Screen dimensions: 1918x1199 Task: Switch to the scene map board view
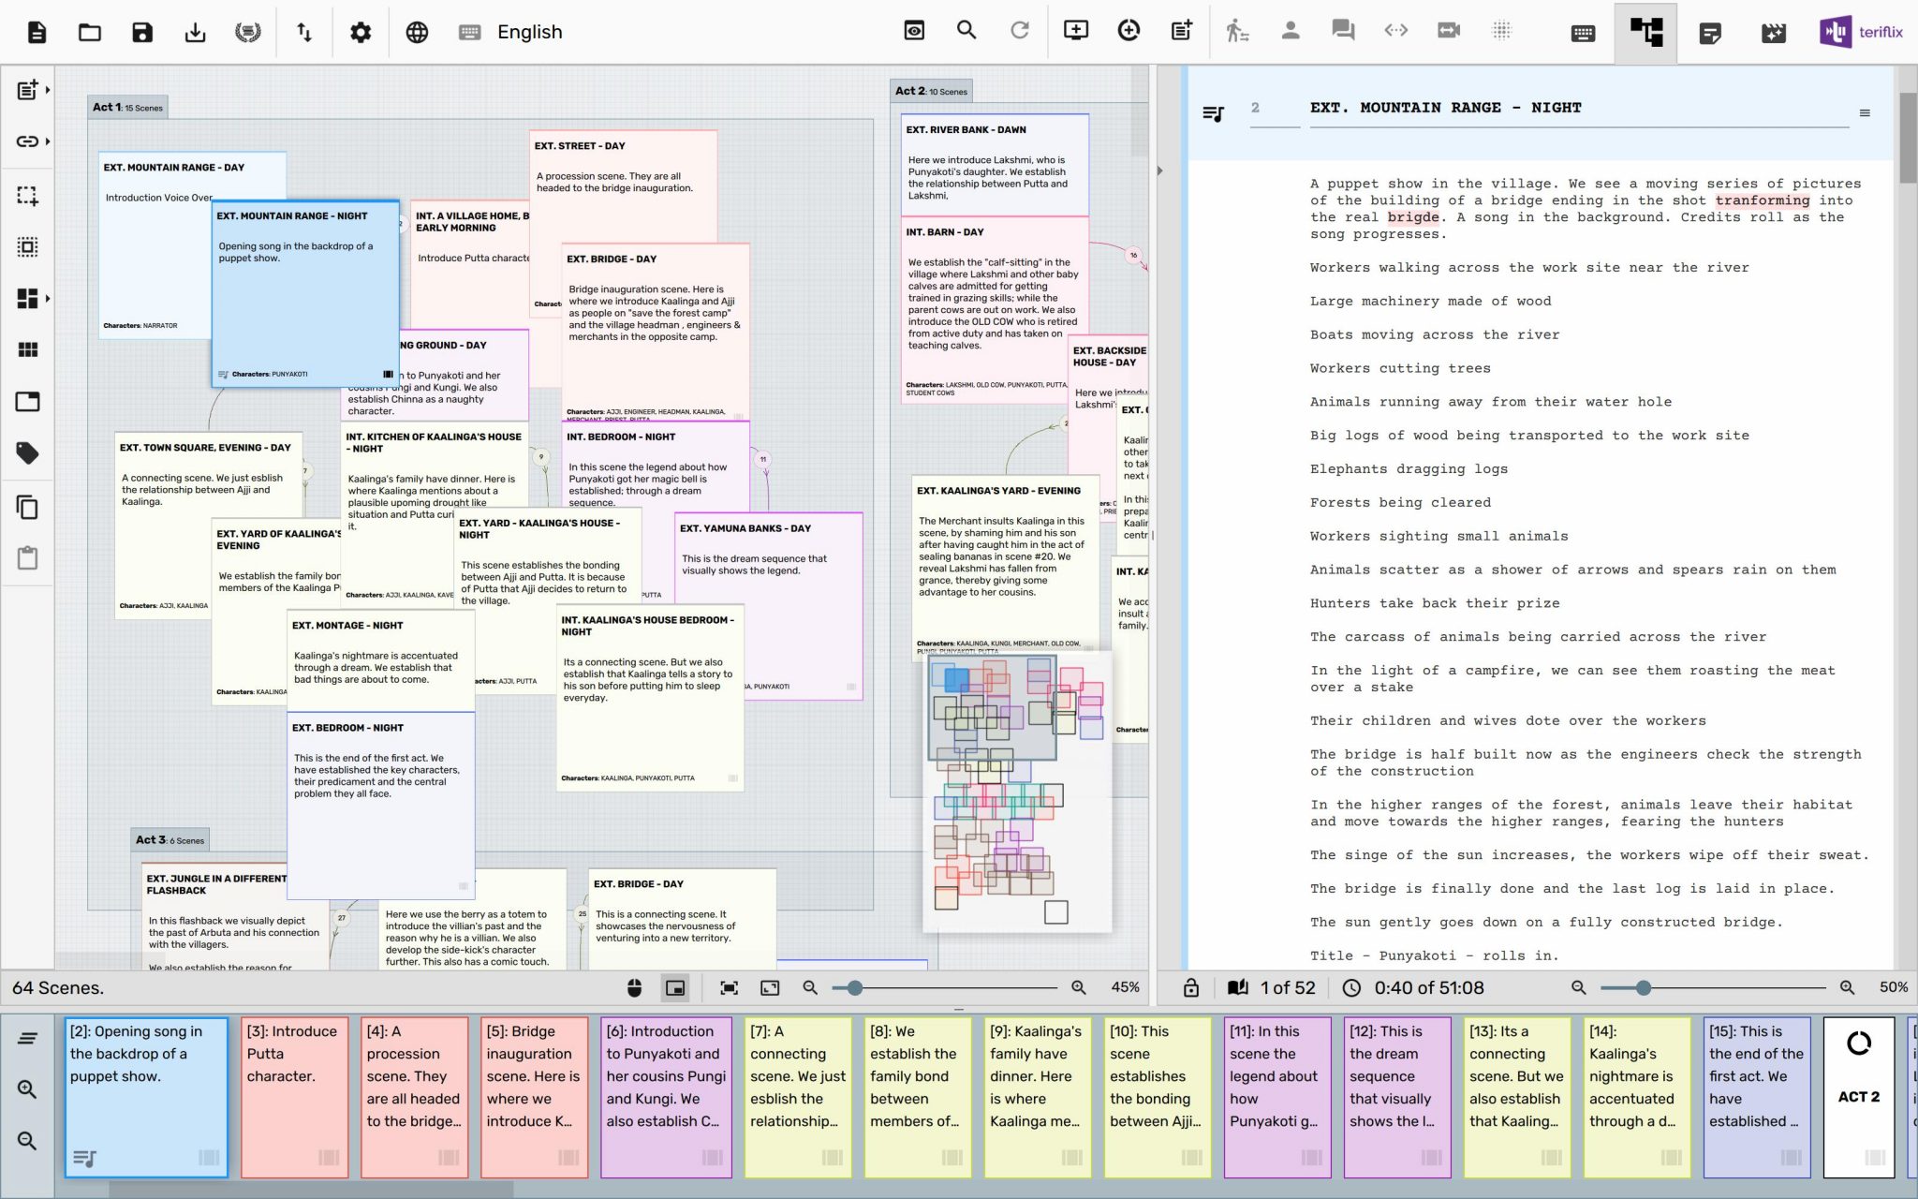tap(1646, 32)
